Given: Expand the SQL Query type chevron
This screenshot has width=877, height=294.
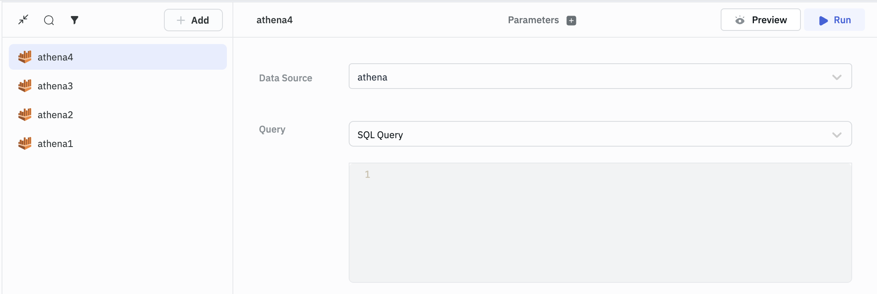Looking at the screenshot, I should 837,135.
